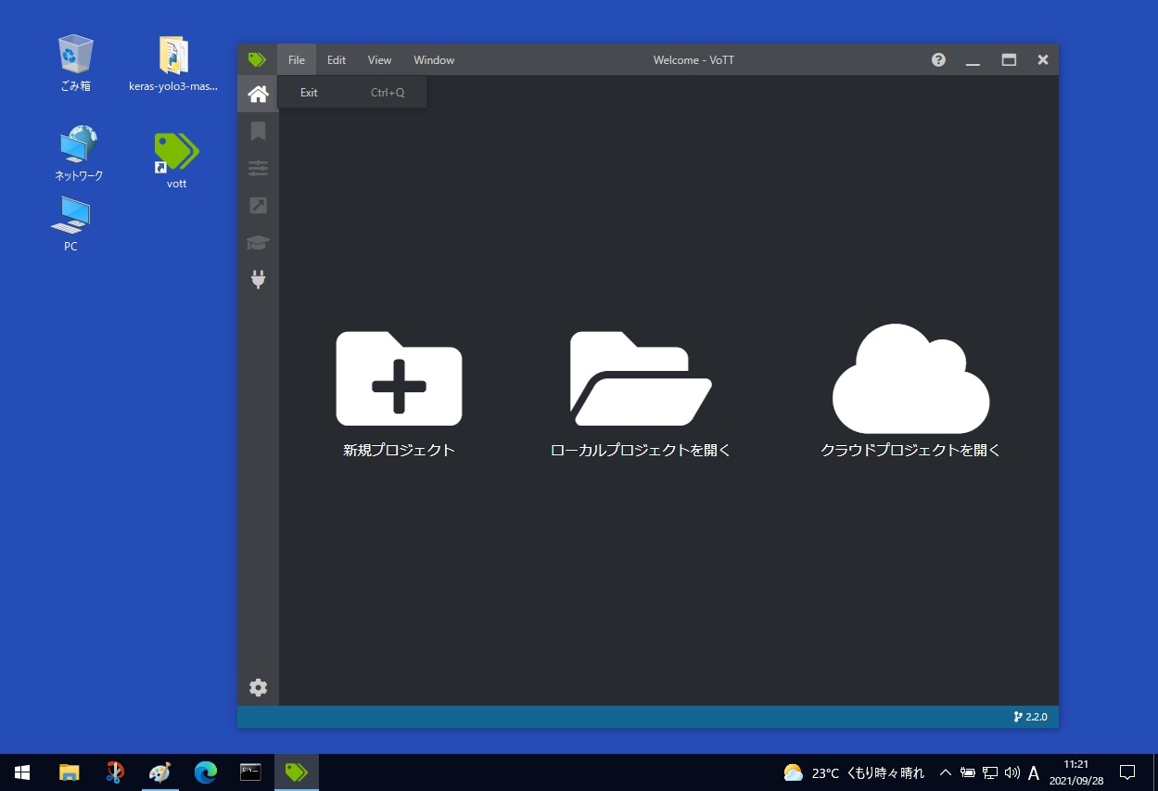
Task: Click the battery tray icon
Action: (968, 772)
